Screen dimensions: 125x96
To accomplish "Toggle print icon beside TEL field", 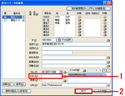I will (65, 72).
